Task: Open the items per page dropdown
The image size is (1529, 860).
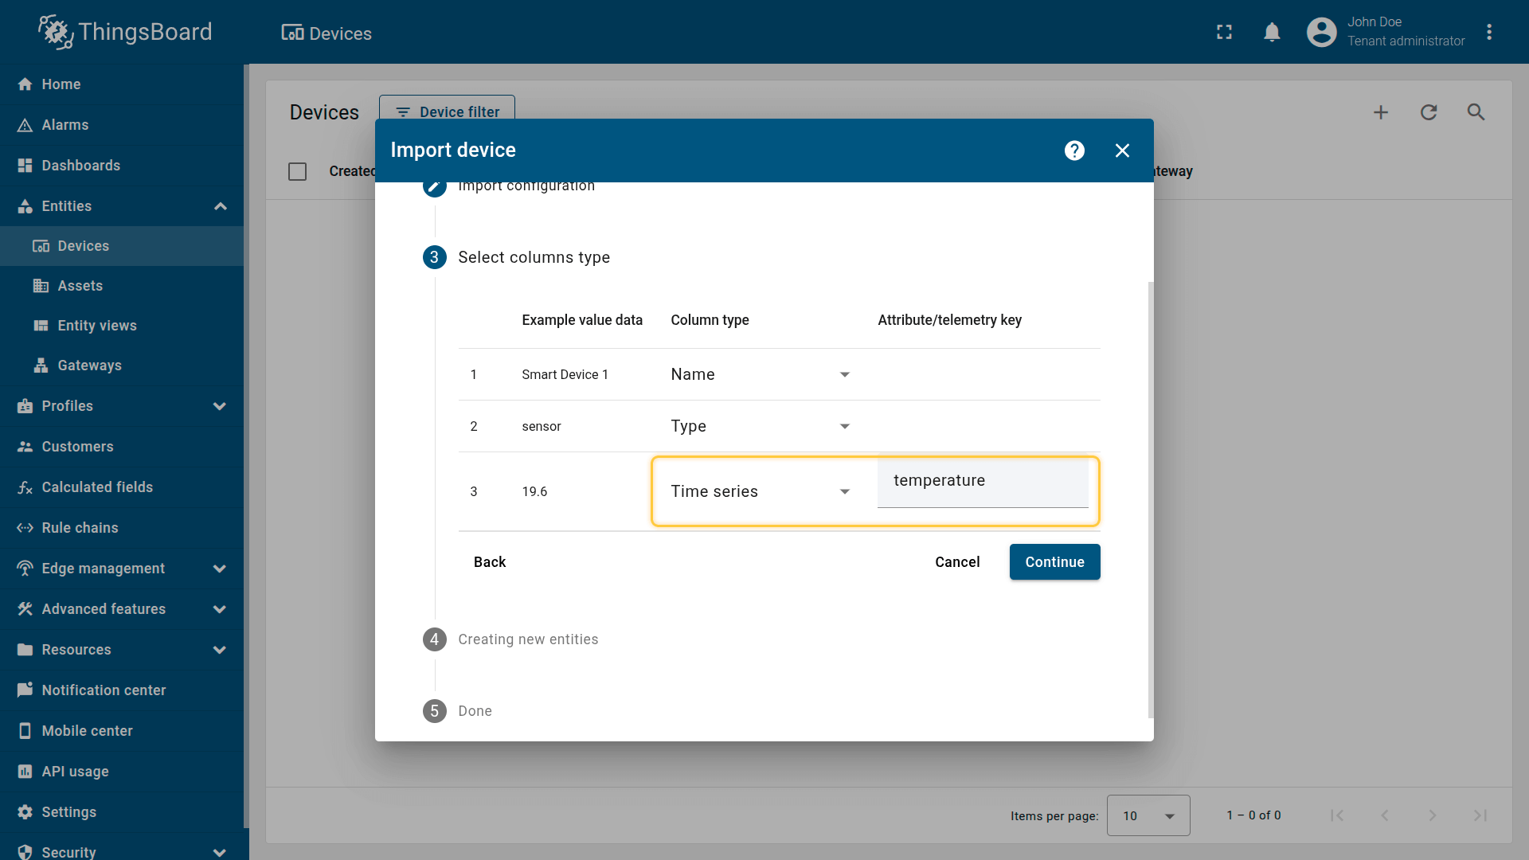Action: coord(1148,815)
